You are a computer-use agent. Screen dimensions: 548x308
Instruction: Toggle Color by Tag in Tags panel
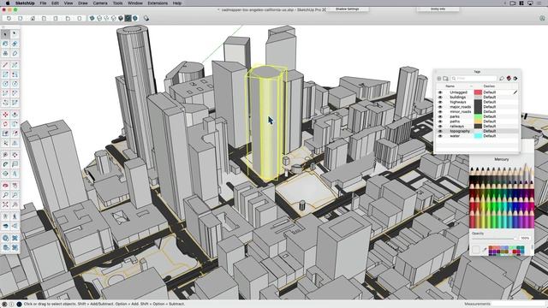(x=509, y=79)
